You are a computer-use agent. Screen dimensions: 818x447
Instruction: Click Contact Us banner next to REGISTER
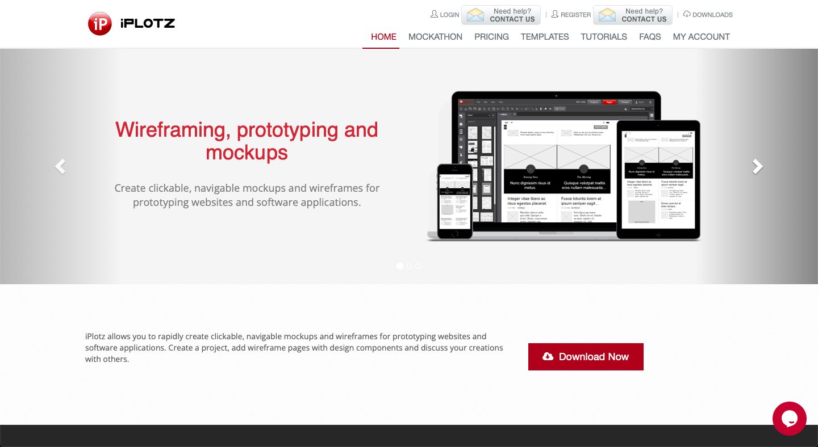coord(633,15)
